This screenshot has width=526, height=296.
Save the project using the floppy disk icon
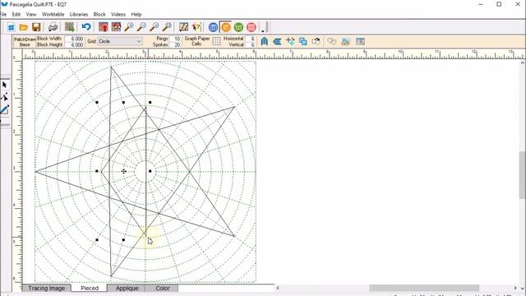pos(36,27)
